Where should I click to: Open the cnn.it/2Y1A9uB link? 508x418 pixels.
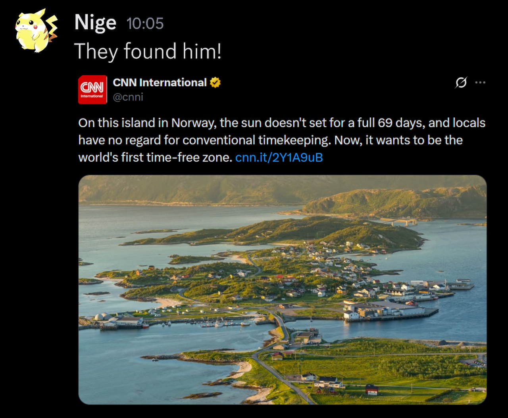[x=279, y=157]
